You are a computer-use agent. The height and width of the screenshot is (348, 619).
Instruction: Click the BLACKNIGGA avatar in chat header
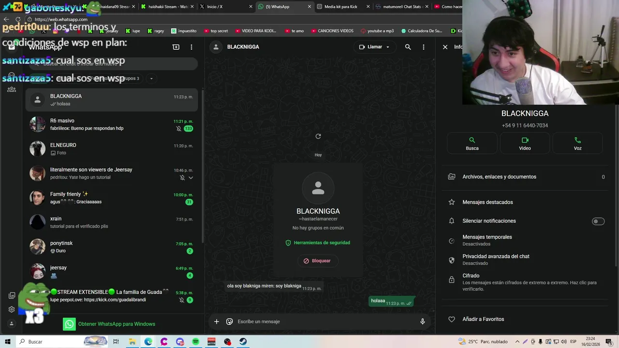click(216, 47)
